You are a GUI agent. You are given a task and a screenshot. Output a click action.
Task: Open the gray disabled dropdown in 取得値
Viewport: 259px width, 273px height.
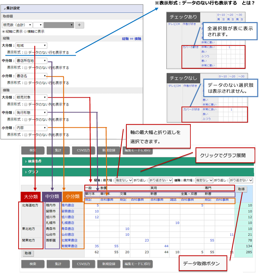pos(59,25)
